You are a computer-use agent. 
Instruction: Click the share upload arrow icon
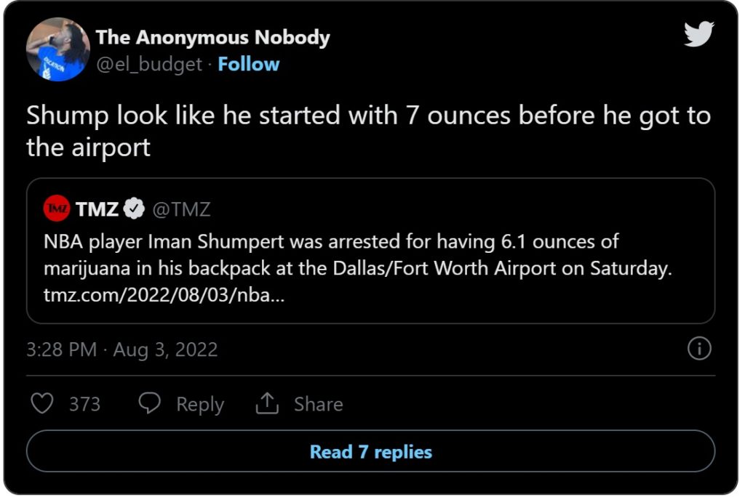[x=268, y=403]
